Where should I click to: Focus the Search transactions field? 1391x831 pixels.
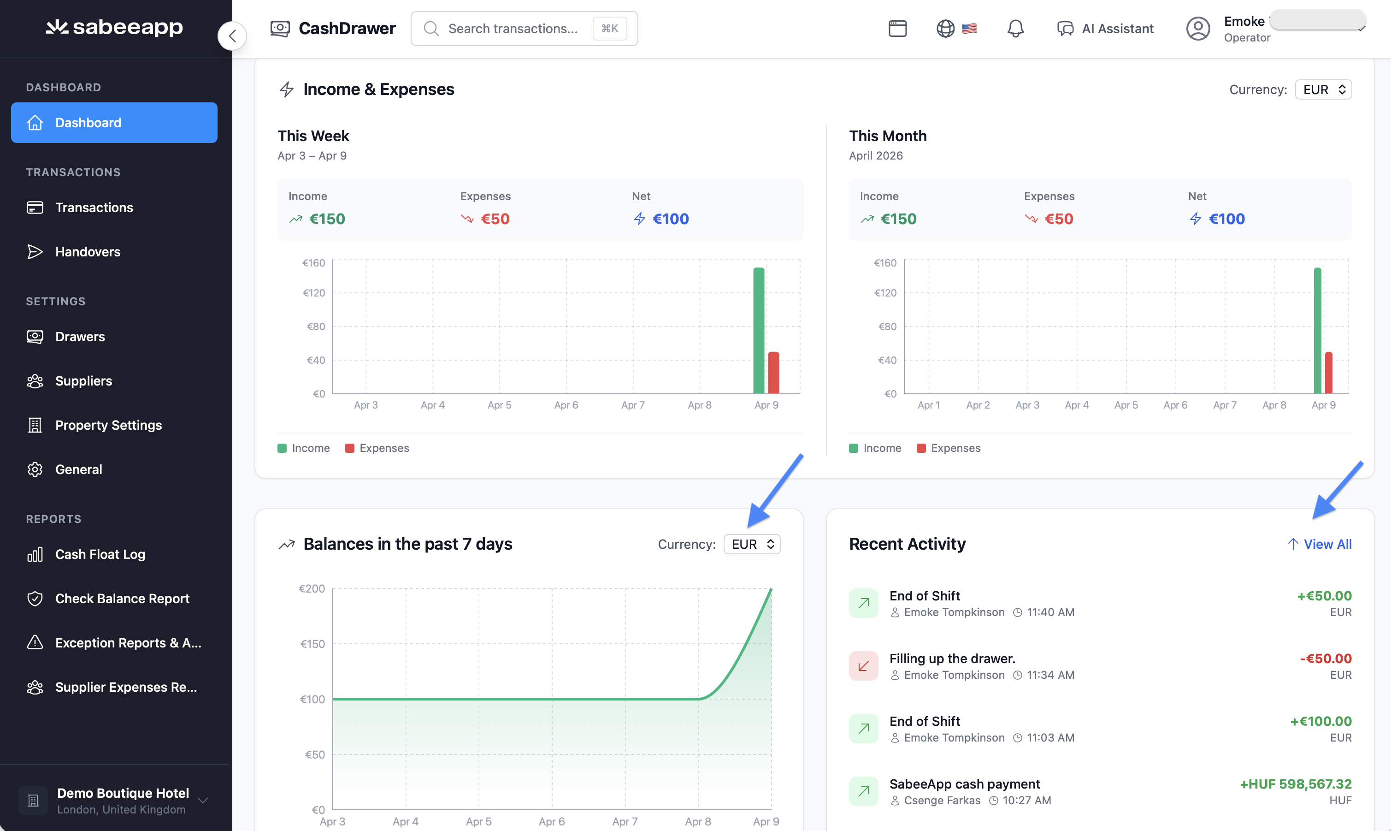pos(512,29)
